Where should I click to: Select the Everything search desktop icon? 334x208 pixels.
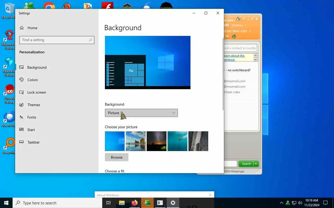coord(9,146)
